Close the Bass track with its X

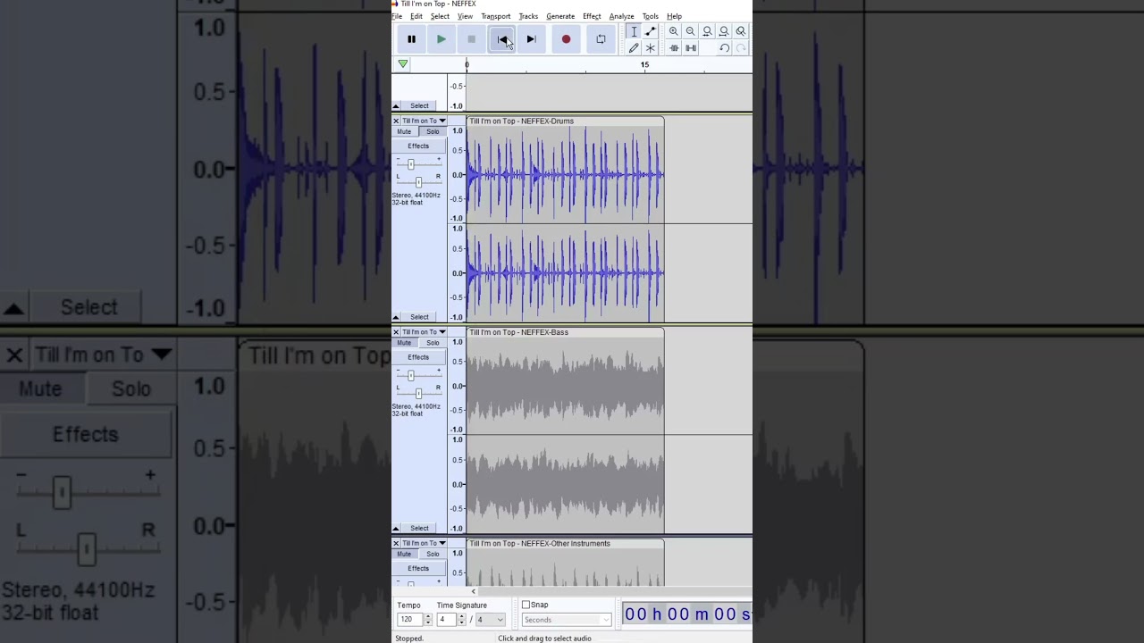pyautogui.click(x=396, y=332)
